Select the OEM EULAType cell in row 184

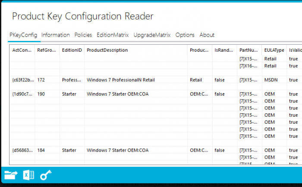(270, 150)
